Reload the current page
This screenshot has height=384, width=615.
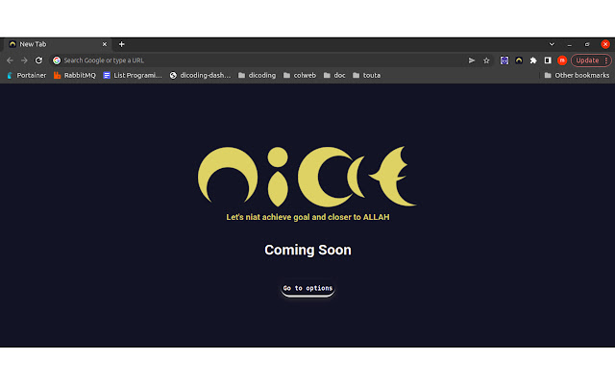pyautogui.click(x=38, y=60)
